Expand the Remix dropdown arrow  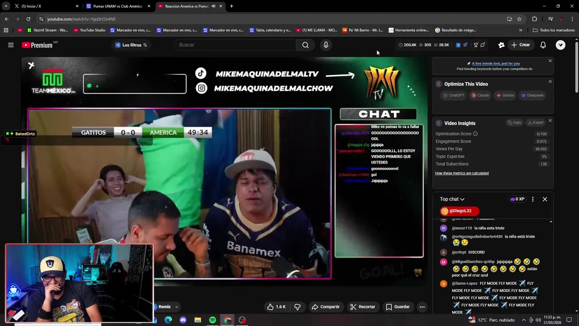pyautogui.click(x=177, y=307)
